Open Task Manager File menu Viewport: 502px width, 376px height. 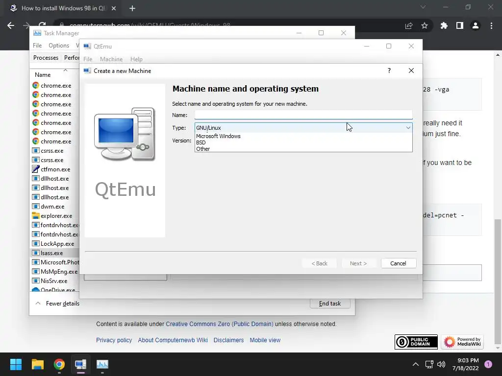[x=37, y=46]
